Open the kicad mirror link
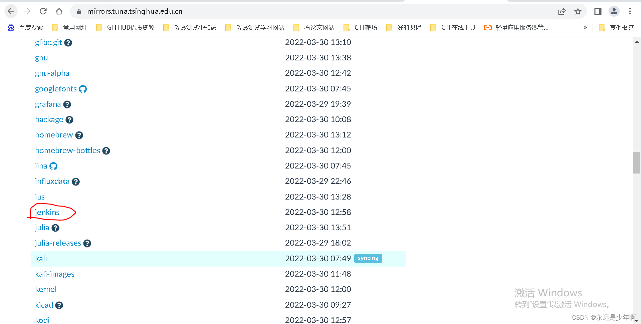Viewport: 641px width, 324px height. tap(44, 305)
